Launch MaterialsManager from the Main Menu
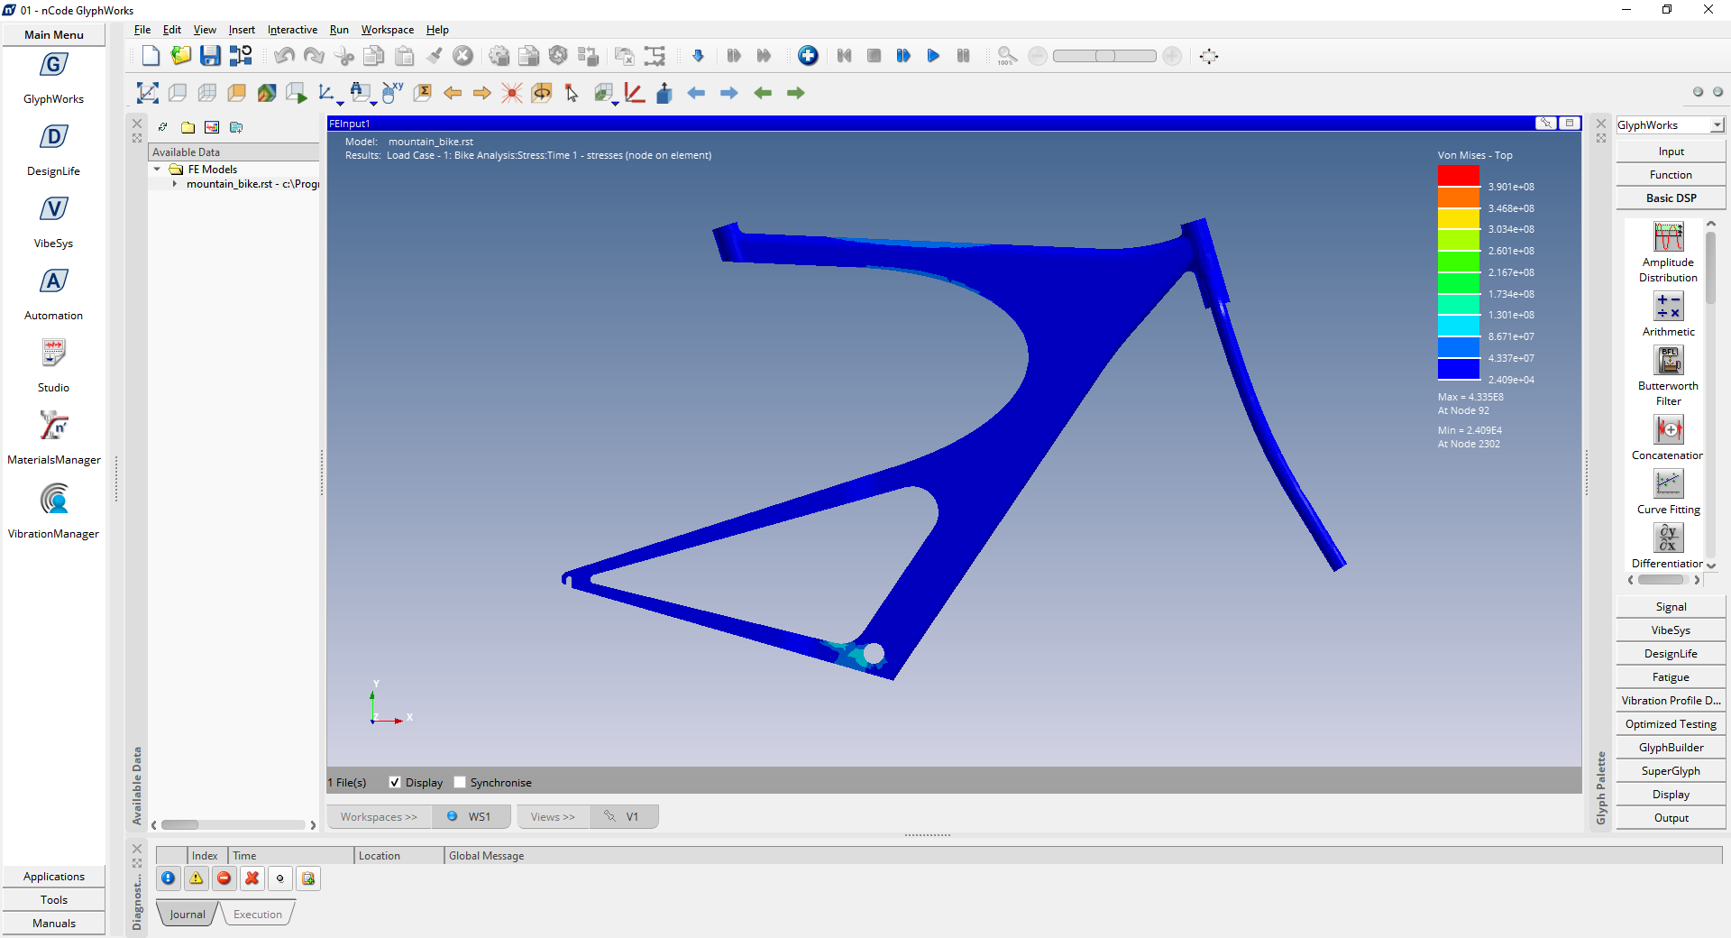 click(54, 438)
